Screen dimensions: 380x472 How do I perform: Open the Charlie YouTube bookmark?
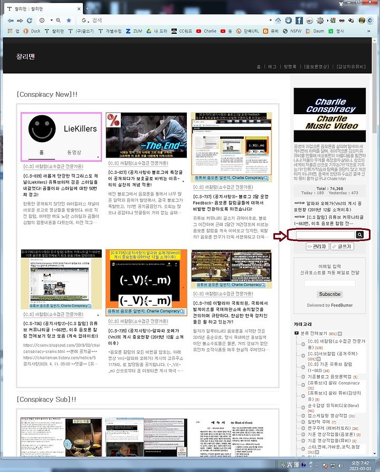pos(206,31)
